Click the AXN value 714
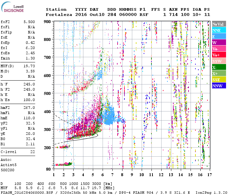 [x=173, y=15]
